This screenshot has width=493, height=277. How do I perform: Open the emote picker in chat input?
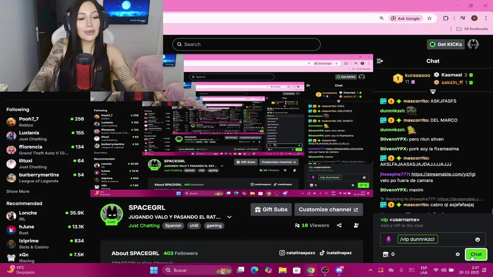pos(478,239)
